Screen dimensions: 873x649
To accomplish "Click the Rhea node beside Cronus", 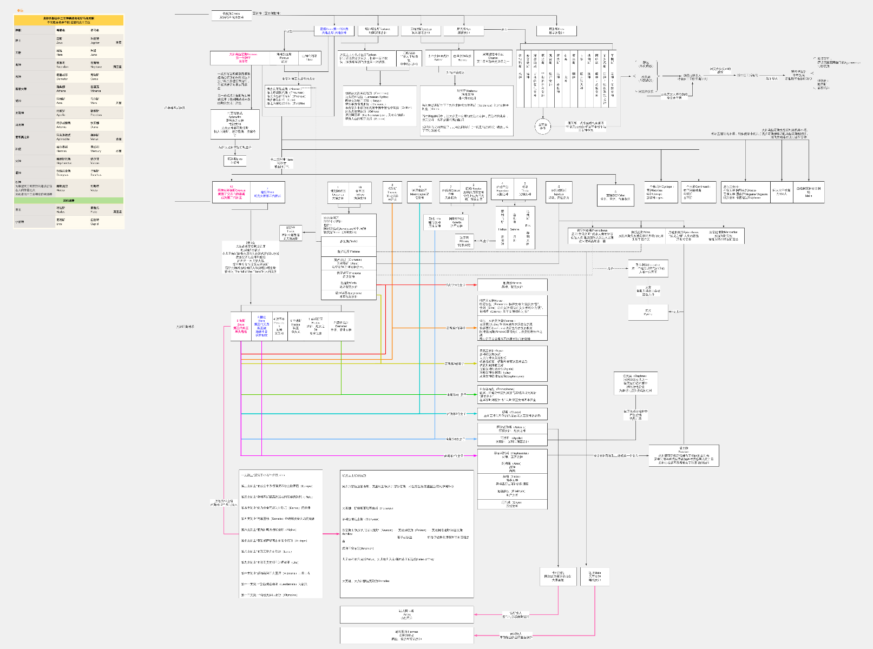I will pos(267,193).
